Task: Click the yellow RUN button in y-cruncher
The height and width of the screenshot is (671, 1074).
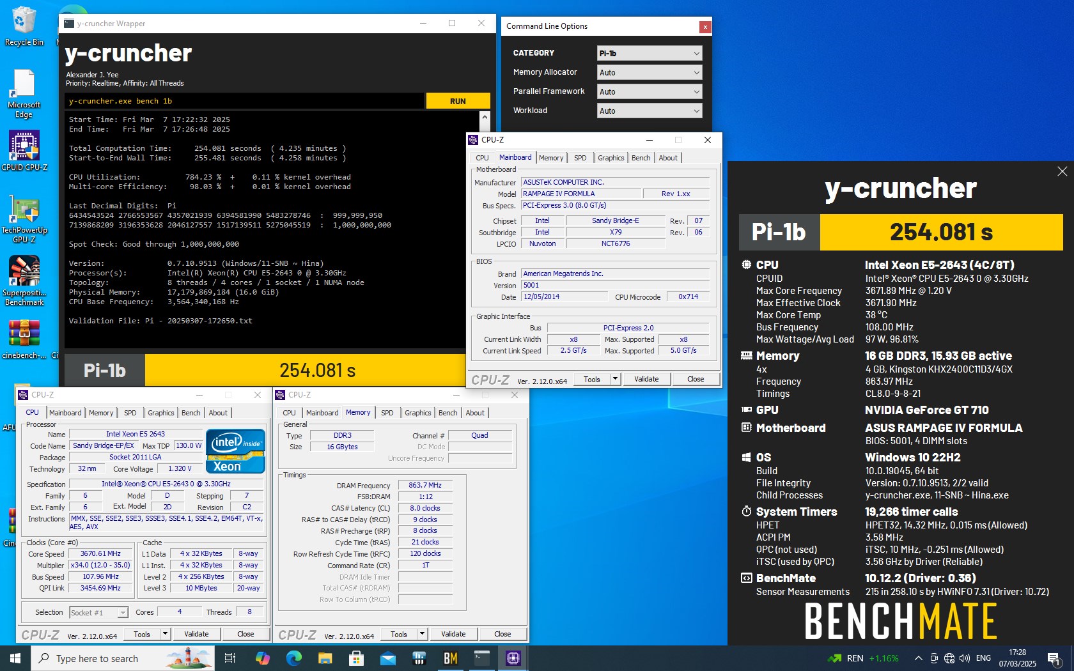Action: [458, 101]
